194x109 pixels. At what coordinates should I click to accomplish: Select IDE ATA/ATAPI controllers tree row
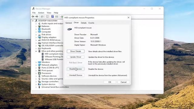[52, 46]
